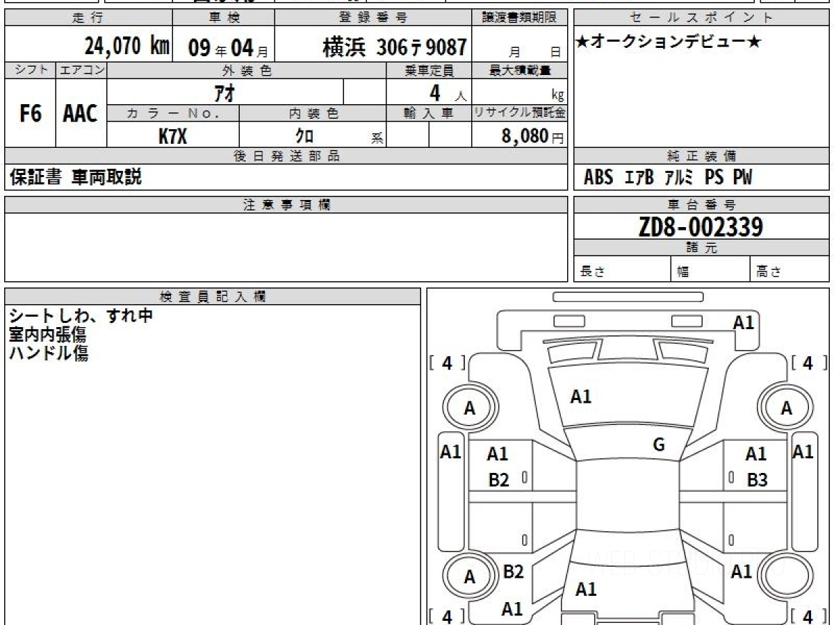Screen dimensions: 834x625
Task: Select interior color value クロ
Action: tap(304, 136)
